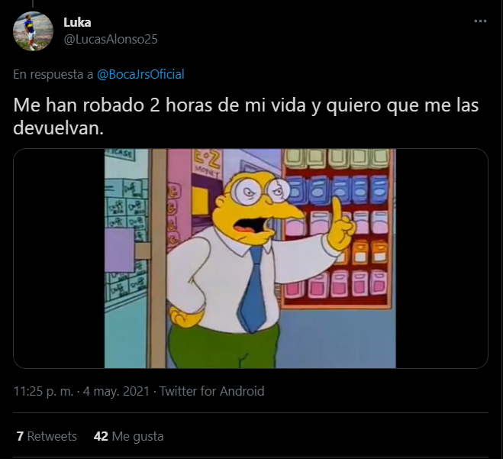Open Luka's profile avatar picture
The width and height of the screenshot is (503, 459).
tap(33, 31)
